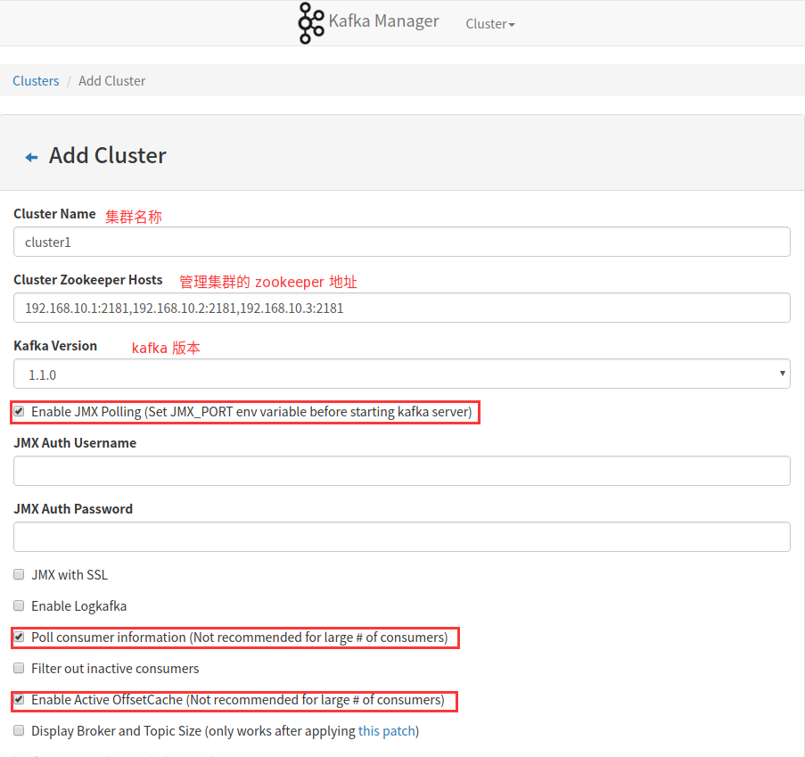Click the Cluster menu in the navbar
805x757 pixels.
point(489,24)
